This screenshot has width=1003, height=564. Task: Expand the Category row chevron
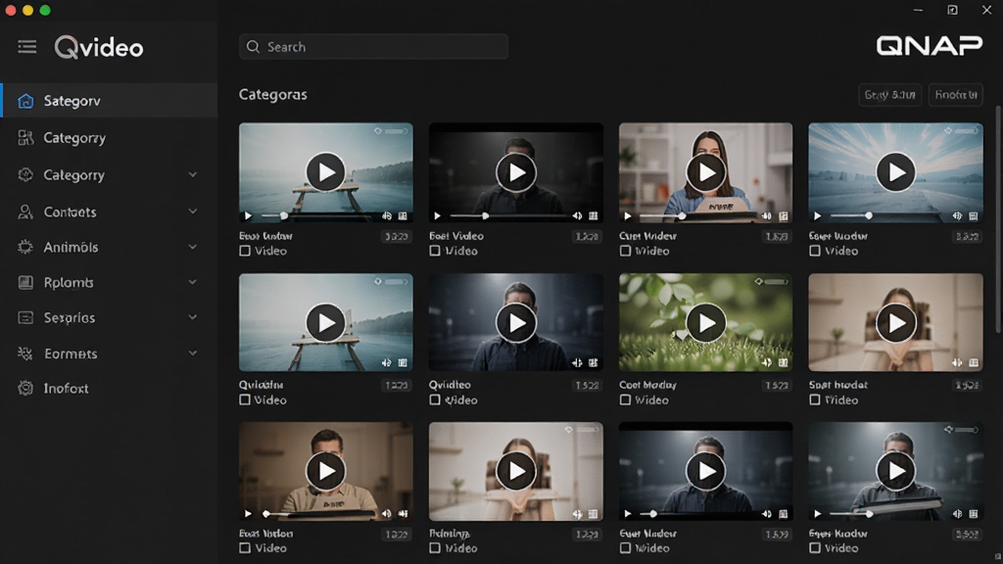(x=193, y=174)
